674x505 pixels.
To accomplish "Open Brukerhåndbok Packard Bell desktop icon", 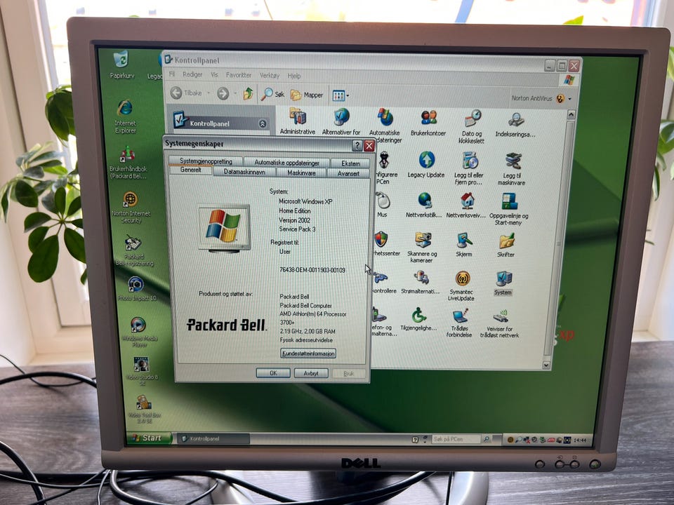I will click(128, 163).
